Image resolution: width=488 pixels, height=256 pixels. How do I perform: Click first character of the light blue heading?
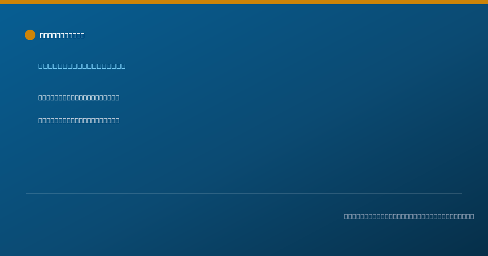click(x=40, y=66)
